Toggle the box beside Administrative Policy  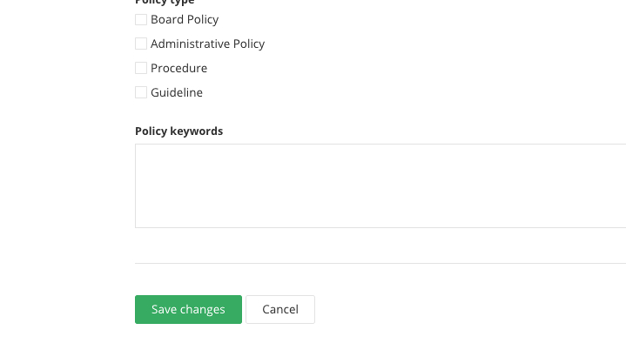click(x=141, y=44)
